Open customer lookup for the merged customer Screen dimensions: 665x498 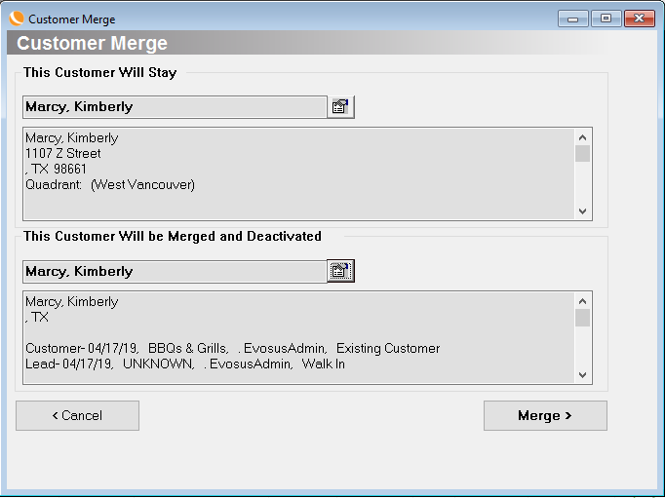(340, 272)
